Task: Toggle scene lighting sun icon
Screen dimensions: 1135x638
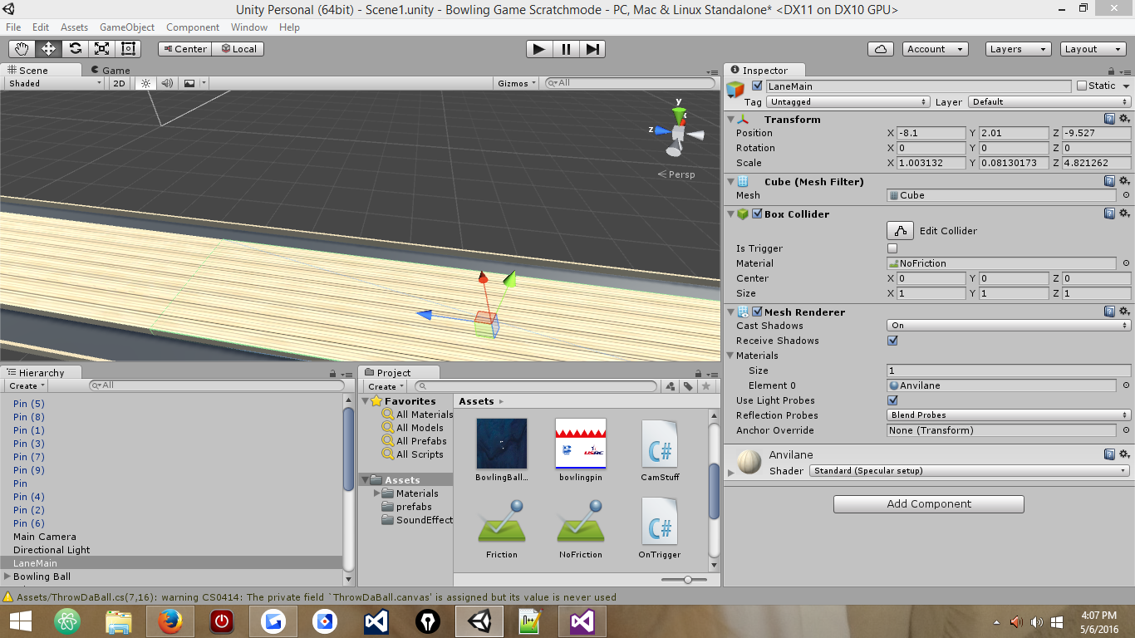Action: click(x=145, y=83)
